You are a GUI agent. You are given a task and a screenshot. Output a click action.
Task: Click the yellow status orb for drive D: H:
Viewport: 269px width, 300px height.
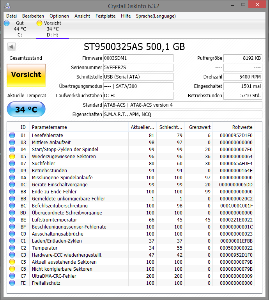[x=39, y=23]
